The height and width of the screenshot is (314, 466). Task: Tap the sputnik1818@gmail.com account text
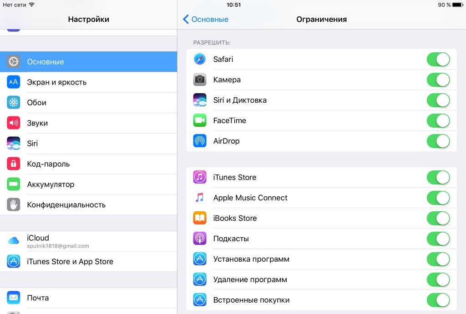pos(58,246)
